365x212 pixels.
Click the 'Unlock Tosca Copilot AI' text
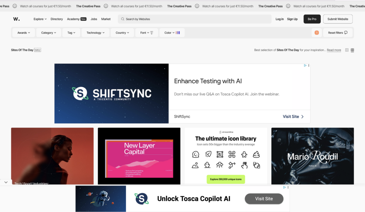coord(194,199)
